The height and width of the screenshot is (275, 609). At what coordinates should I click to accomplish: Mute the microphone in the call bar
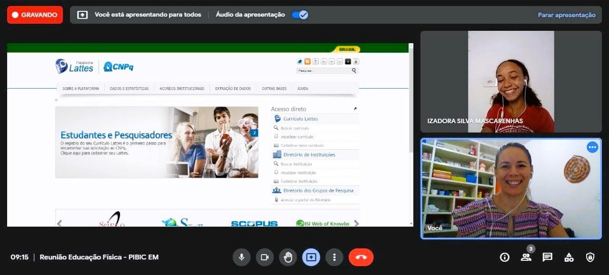242,257
